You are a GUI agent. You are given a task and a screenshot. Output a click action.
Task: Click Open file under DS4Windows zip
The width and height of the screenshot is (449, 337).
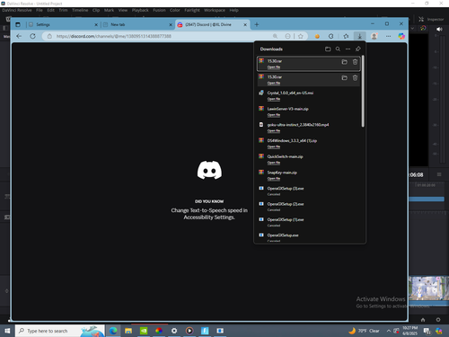(274, 146)
